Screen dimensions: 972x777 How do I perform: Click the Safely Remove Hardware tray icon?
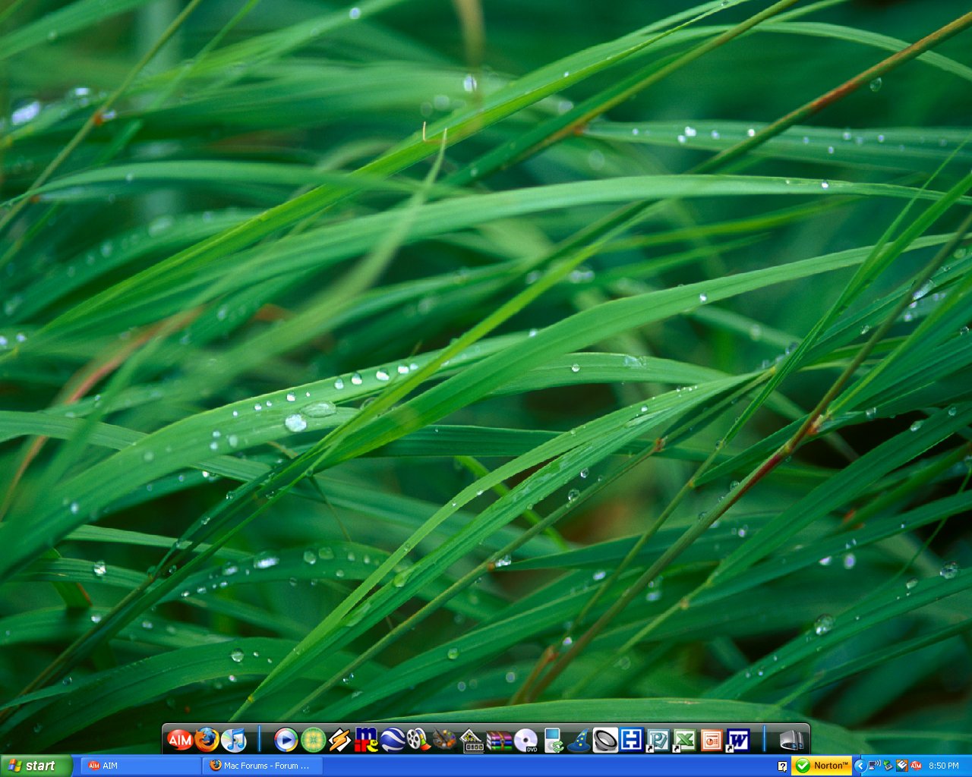pyautogui.click(x=888, y=766)
